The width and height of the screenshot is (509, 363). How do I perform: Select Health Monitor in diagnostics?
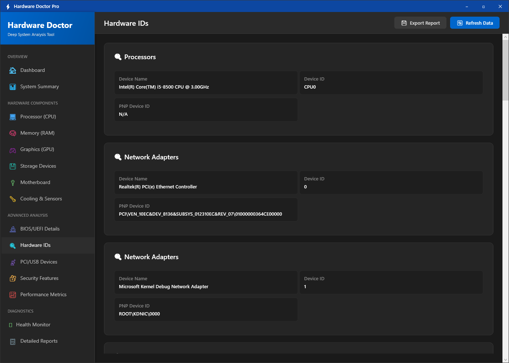tap(48, 325)
